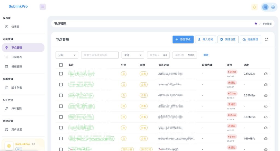Open SubLinkPro external link icon

coord(33,144)
